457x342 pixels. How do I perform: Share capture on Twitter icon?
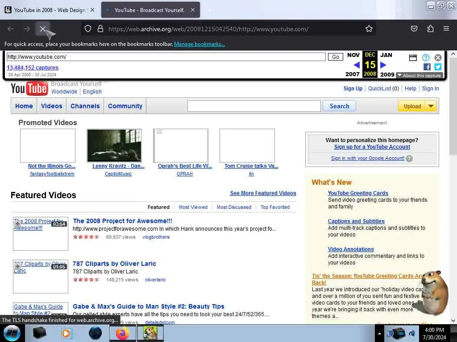[438, 67]
